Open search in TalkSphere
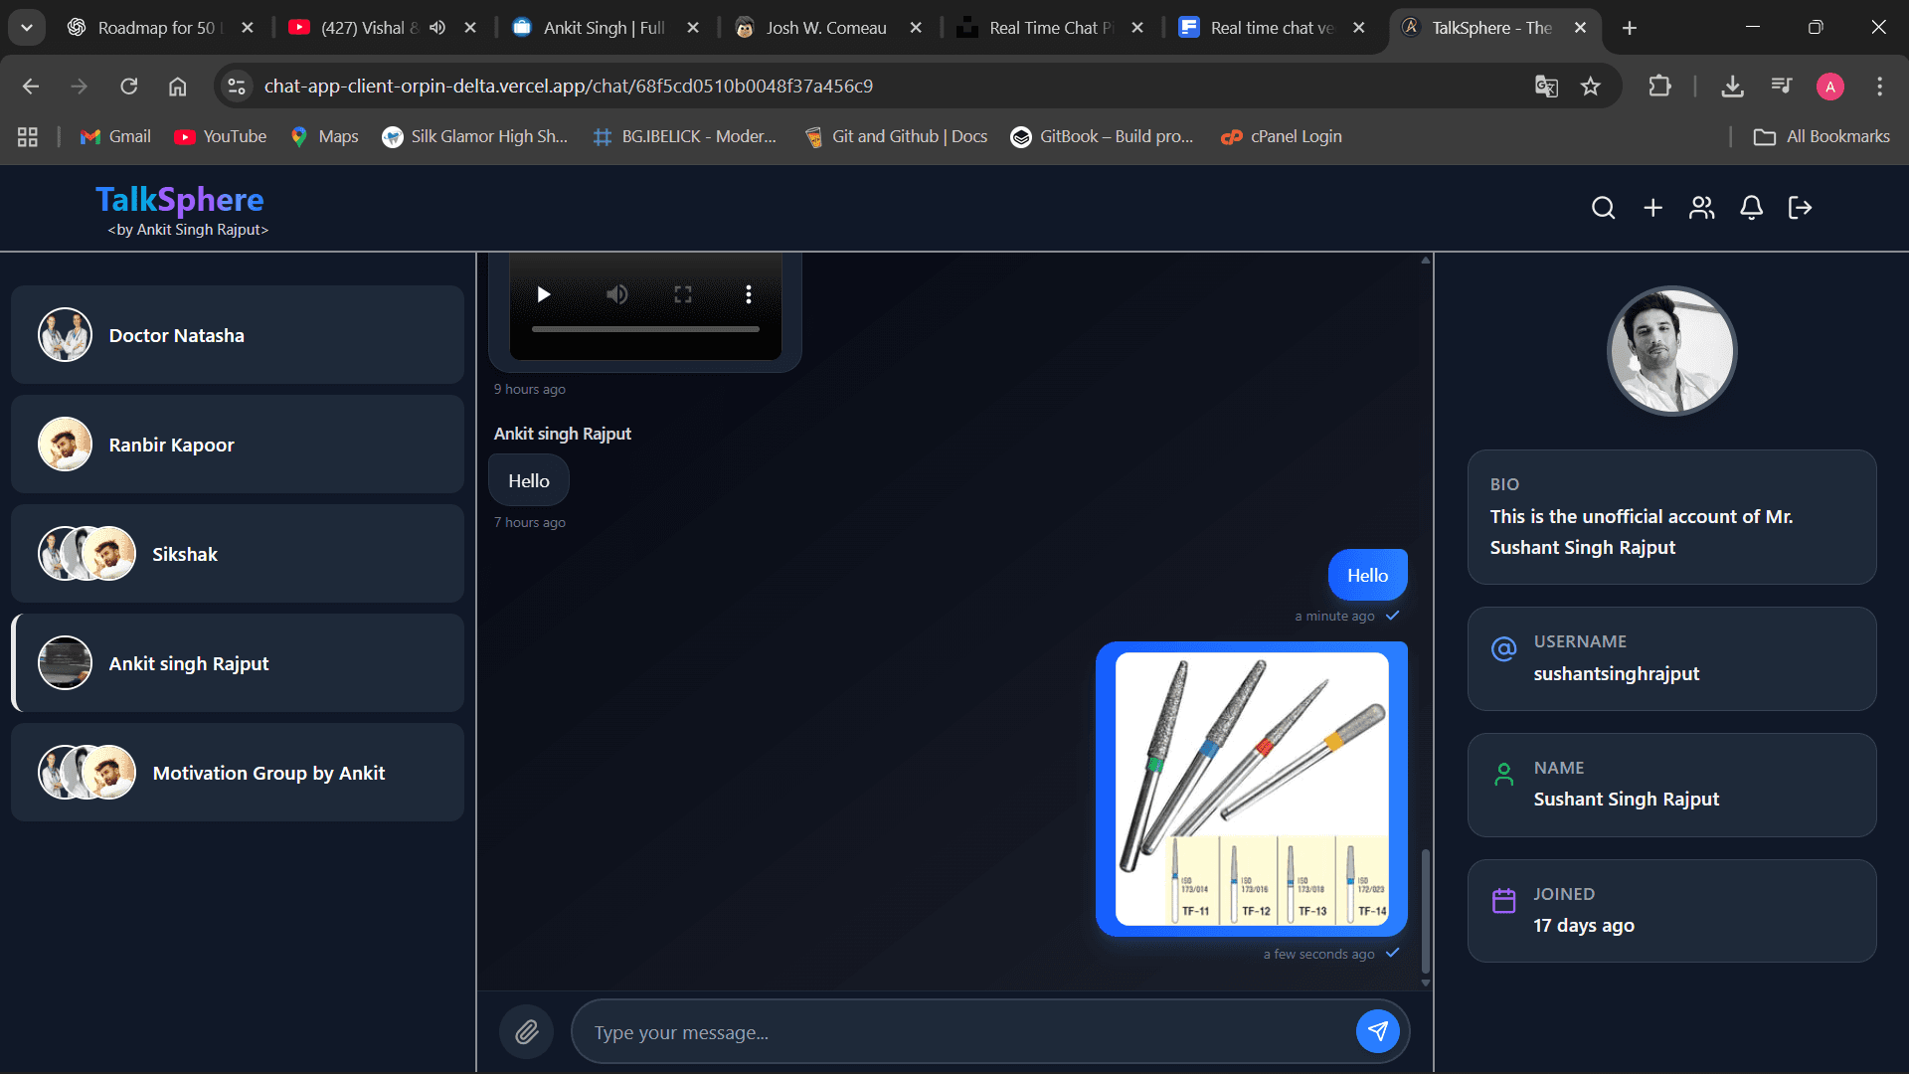The image size is (1909, 1074). click(x=1604, y=208)
